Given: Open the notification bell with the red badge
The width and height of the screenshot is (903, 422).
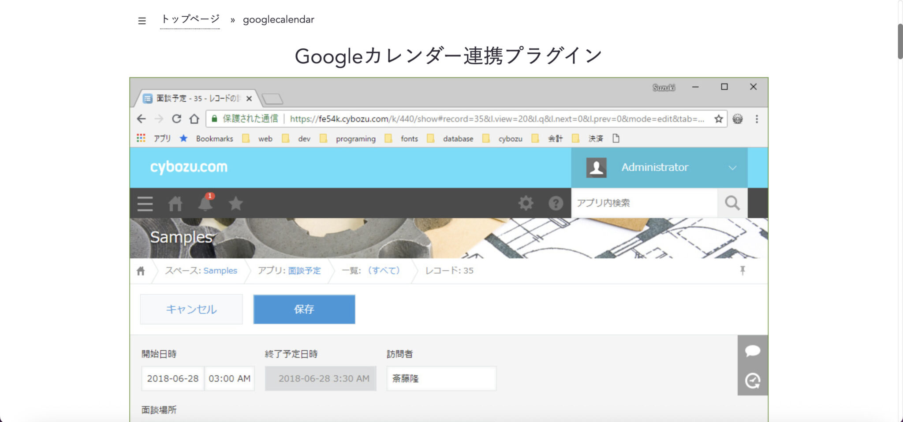Looking at the screenshot, I should coord(205,203).
